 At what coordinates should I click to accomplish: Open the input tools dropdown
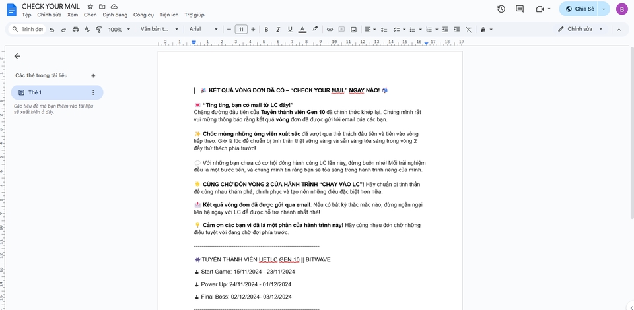pos(487,30)
